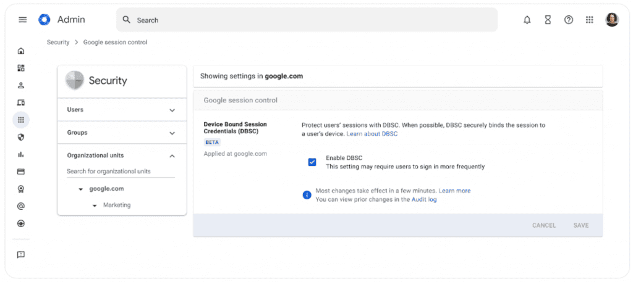The image size is (633, 282).
Task: Click 'Applied at google.com' text
Action: [235, 154]
